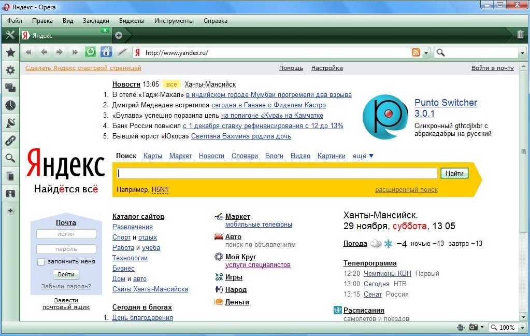Image resolution: width=530 pixels, height=336 pixels.
Task: Open new tab with plus button
Action: click(119, 35)
